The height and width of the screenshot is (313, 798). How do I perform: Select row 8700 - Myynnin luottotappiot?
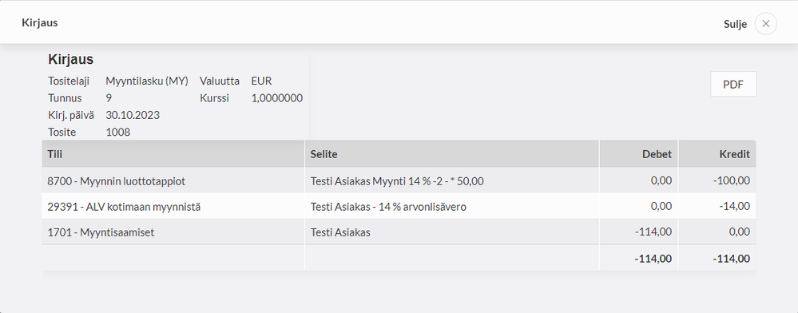pyautogui.click(x=399, y=180)
